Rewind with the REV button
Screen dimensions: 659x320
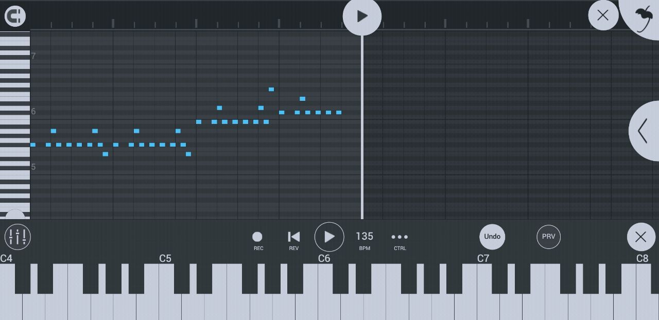pos(293,240)
